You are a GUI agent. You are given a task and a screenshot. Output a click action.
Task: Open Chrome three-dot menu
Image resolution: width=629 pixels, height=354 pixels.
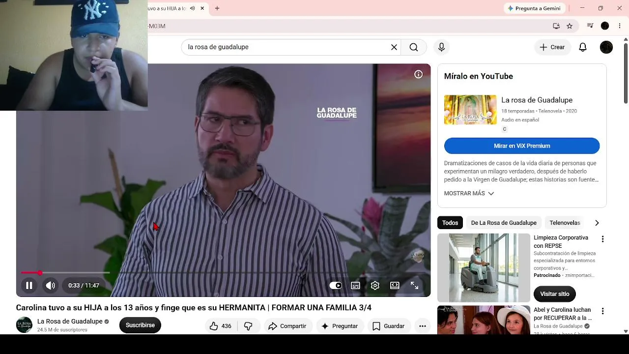click(x=620, y=26)
